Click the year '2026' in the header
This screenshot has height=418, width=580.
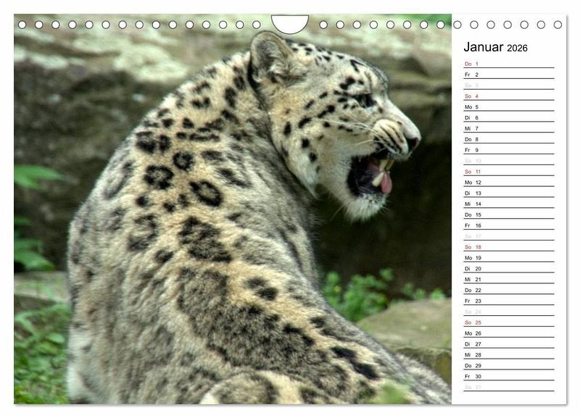[x=517, y=49]
